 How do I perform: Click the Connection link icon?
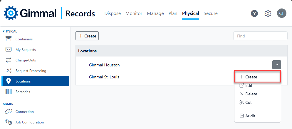pos(9,111)
